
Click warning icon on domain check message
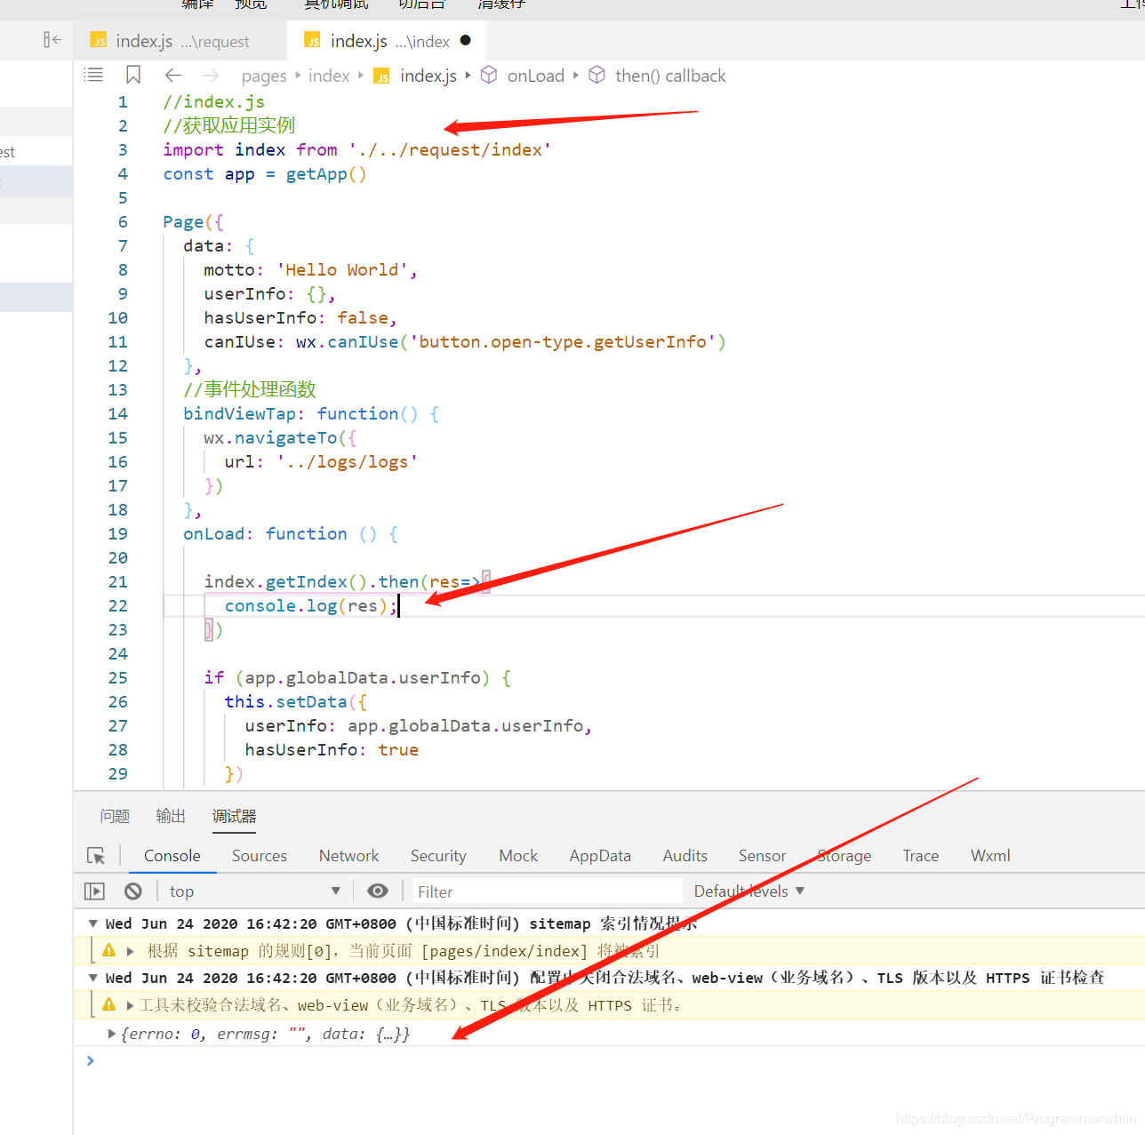[x=109, y=1004]
